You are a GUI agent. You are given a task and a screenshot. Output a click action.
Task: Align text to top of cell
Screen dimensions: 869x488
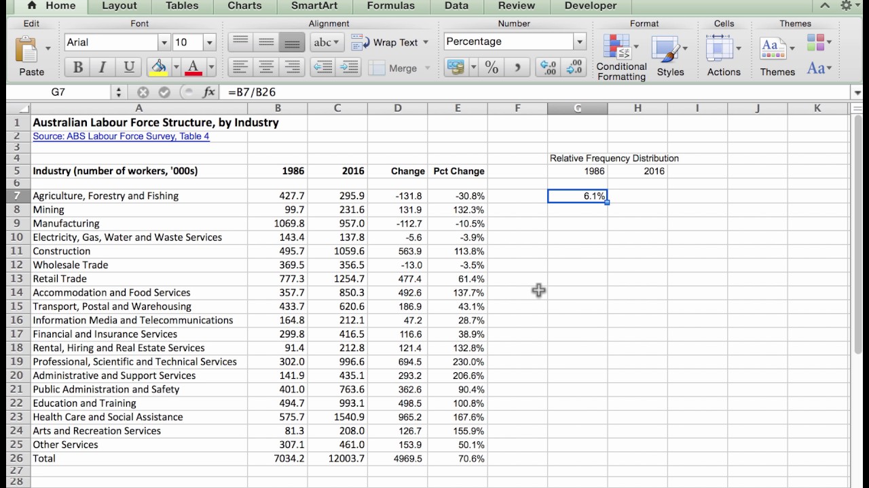coord(240,42)
